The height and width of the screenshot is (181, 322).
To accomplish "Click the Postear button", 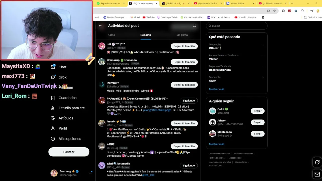I will click(x=69, y=152).
